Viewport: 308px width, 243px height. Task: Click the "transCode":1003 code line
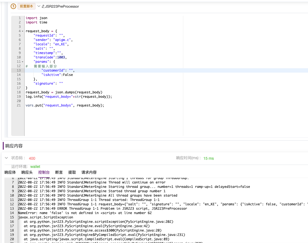click(x=50, y=57)
